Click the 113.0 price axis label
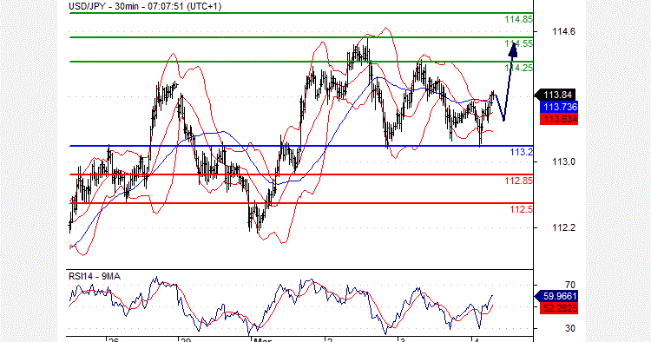The height and width of the screenshot is (342, 651). click(x=564, y=161)
